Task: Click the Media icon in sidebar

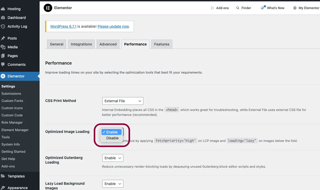Action: point(3,47)
